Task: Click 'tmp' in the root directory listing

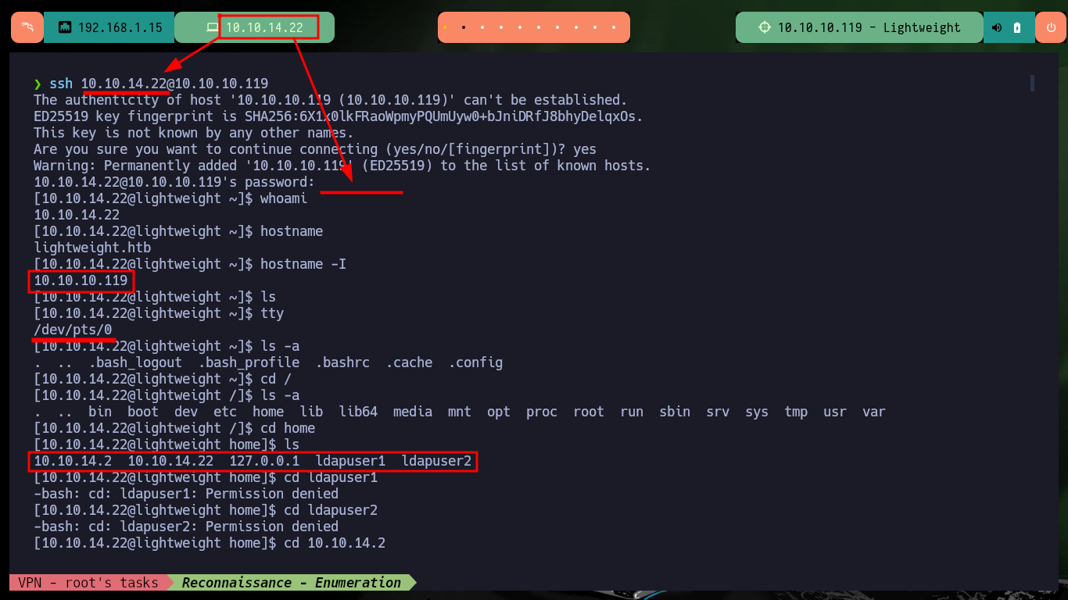Action: pyautogui.click(x=796, y=412)
